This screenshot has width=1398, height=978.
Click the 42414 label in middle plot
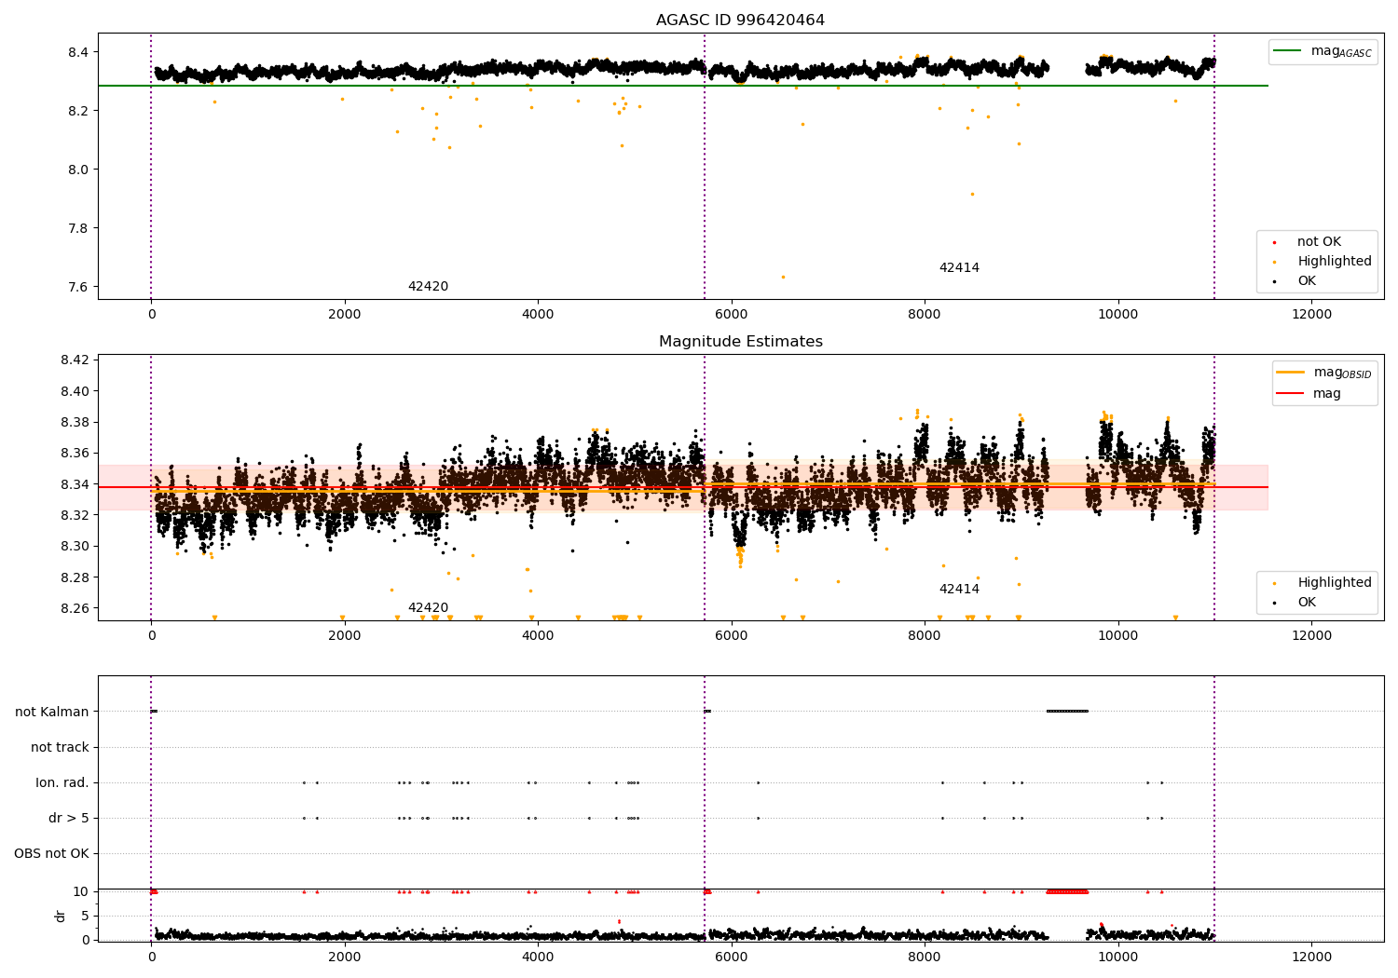tap(959, 590)
